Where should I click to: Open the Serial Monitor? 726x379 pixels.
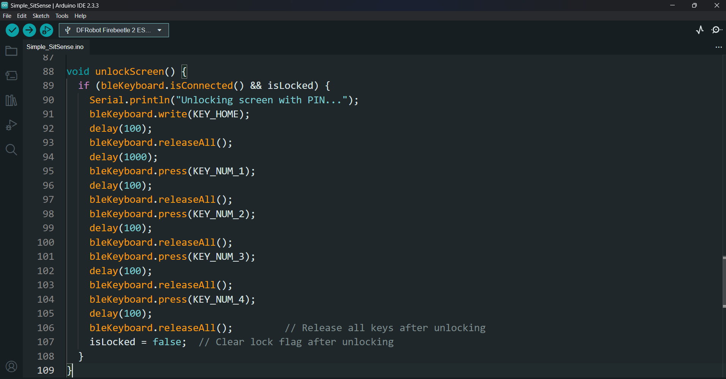point(717,30)
